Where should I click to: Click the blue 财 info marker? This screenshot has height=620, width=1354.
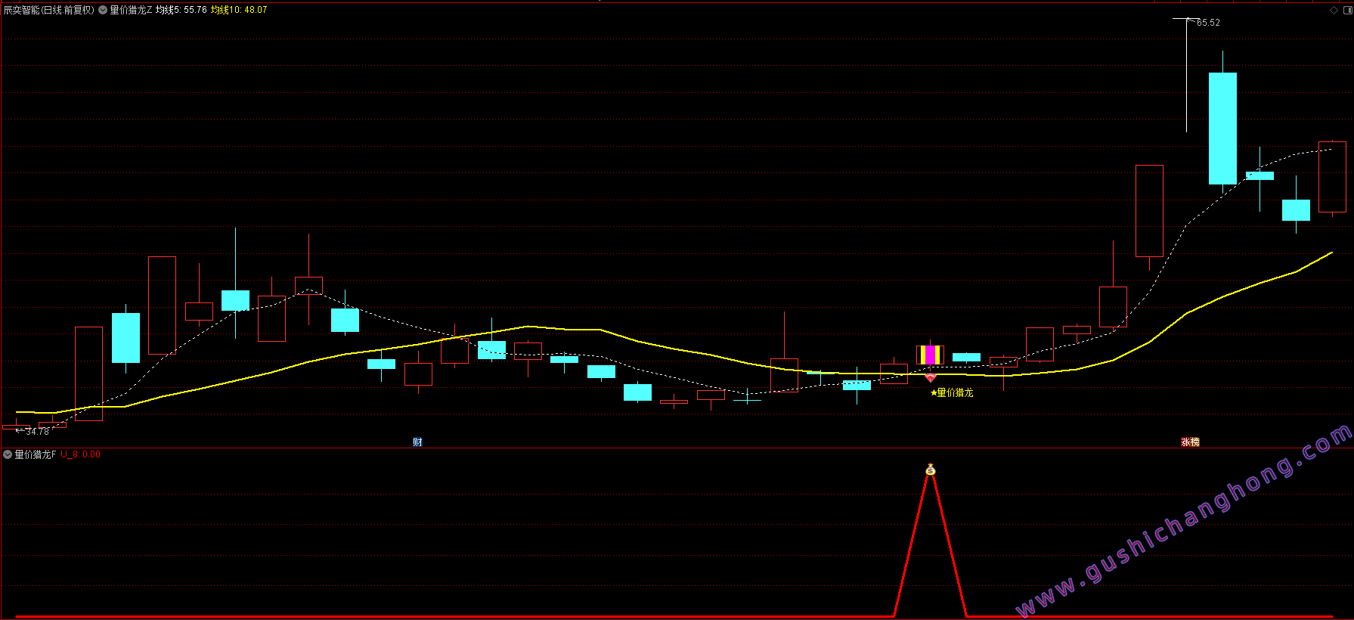(417, 442)
